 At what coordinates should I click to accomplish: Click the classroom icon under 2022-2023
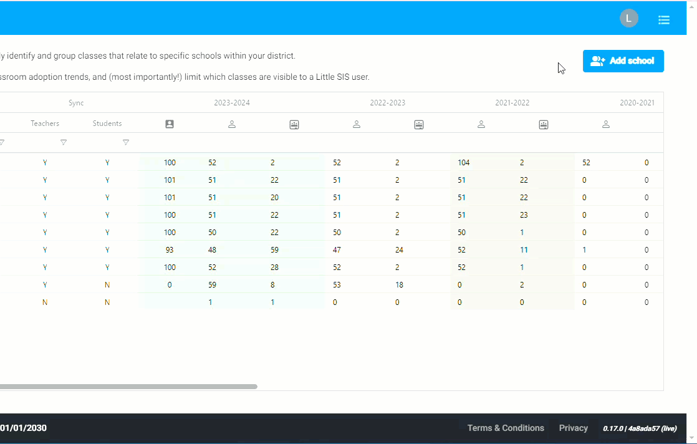pyautogui.click(x=419, y=124)
